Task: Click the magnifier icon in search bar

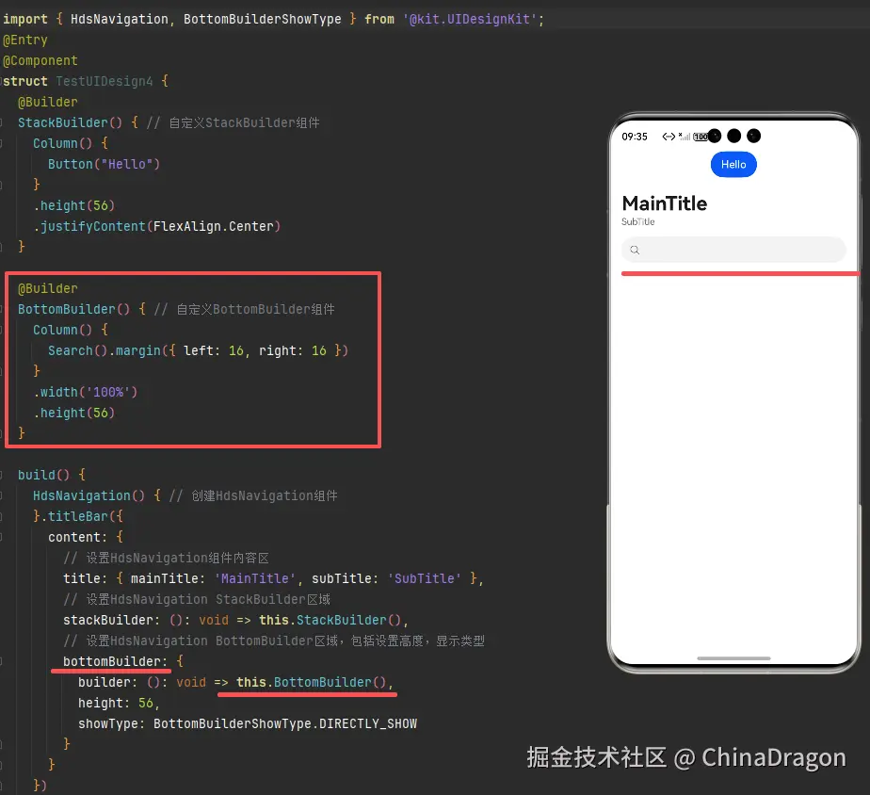Action: pos(635,250)
